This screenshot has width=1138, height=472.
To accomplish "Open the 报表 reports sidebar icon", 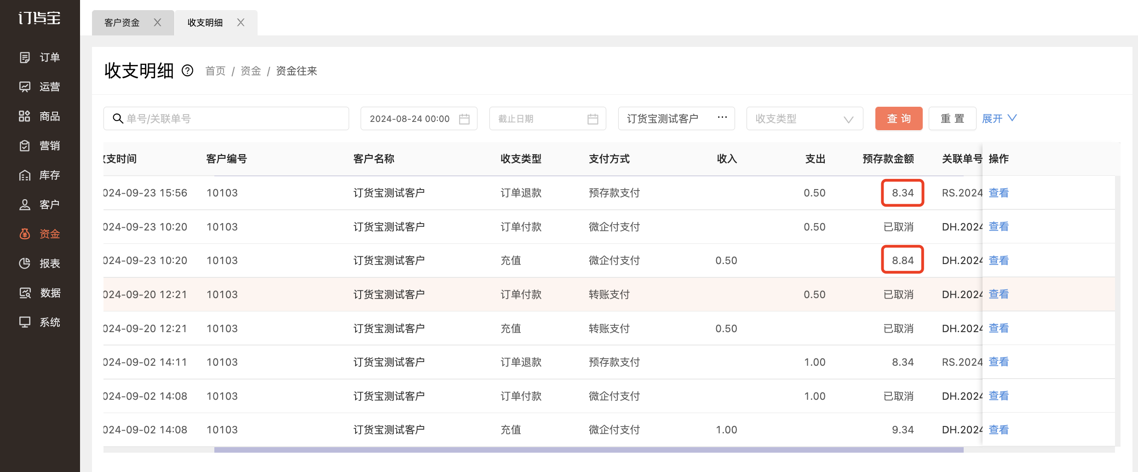I will (x=25, y=264).
